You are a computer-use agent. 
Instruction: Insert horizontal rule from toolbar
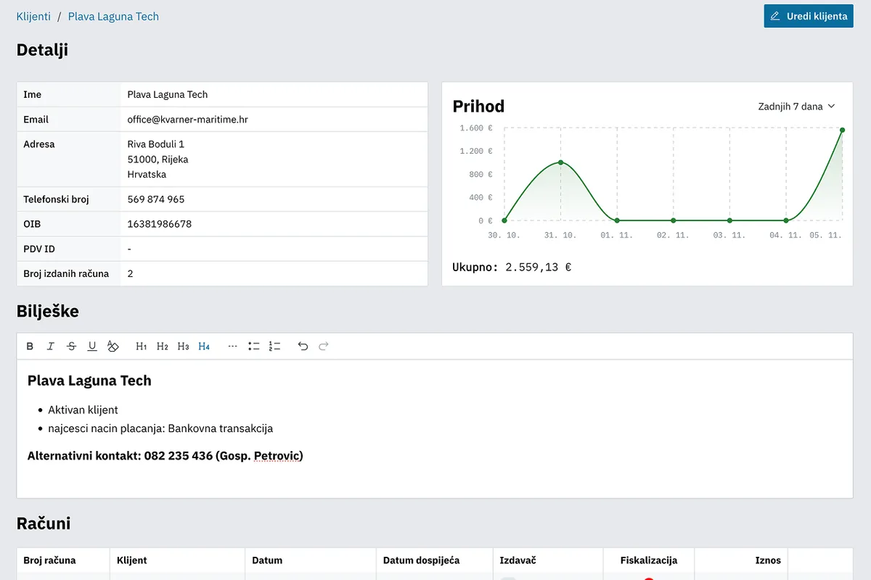[x=233, y=347]
